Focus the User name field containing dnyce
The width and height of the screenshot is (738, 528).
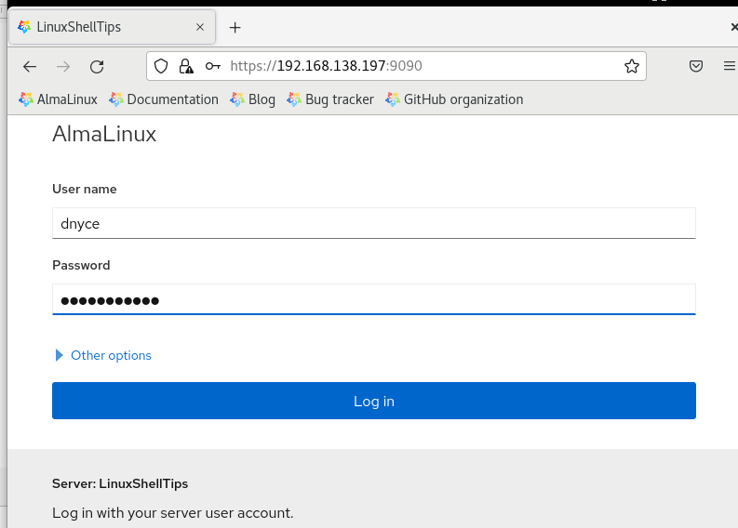tap(374, 223)
